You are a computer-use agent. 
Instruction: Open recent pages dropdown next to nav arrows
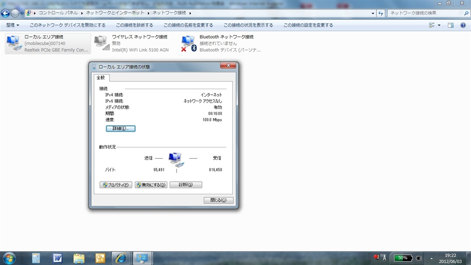22,13
